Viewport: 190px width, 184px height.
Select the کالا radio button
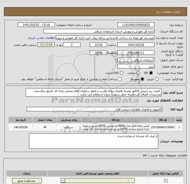(x=151, y=73)
